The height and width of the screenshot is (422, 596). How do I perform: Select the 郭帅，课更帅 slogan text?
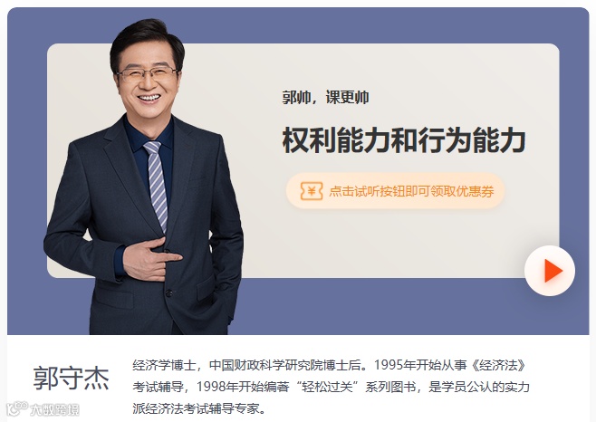coord(325,97)
